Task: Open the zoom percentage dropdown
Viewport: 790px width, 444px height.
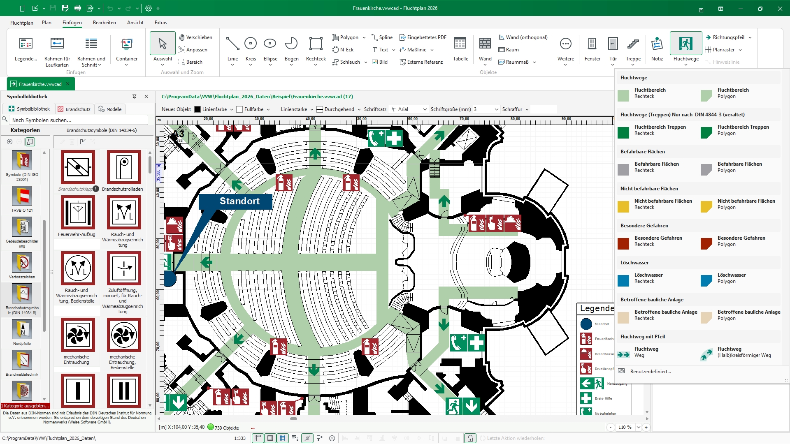Action: [x=638, y=427]
